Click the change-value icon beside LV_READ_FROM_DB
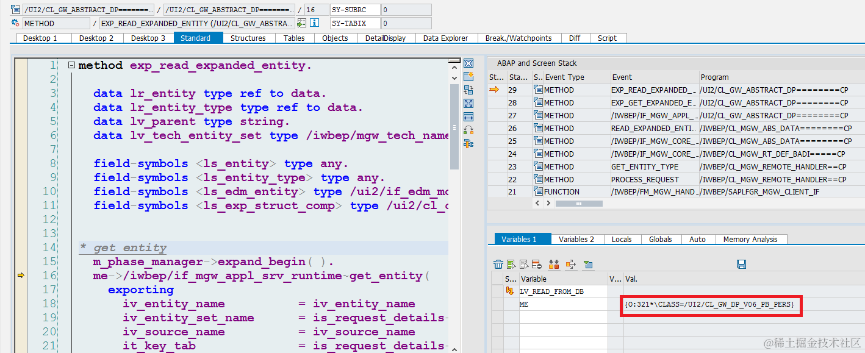 pos(510,291)
